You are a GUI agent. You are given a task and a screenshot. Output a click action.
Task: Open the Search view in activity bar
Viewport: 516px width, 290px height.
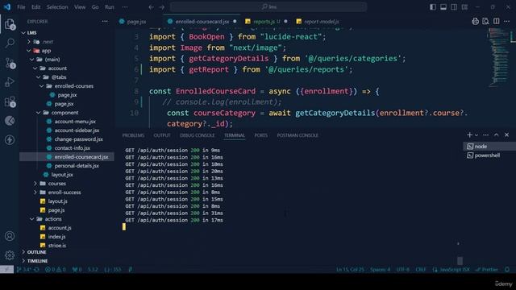point(10,43)
